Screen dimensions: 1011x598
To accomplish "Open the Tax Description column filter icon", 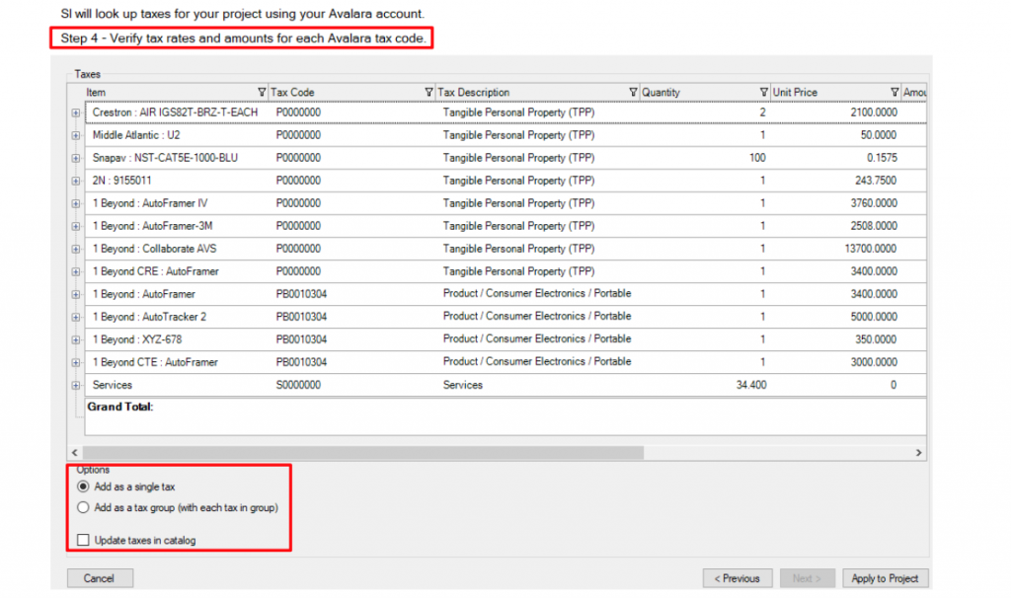I will coord(633,92).
